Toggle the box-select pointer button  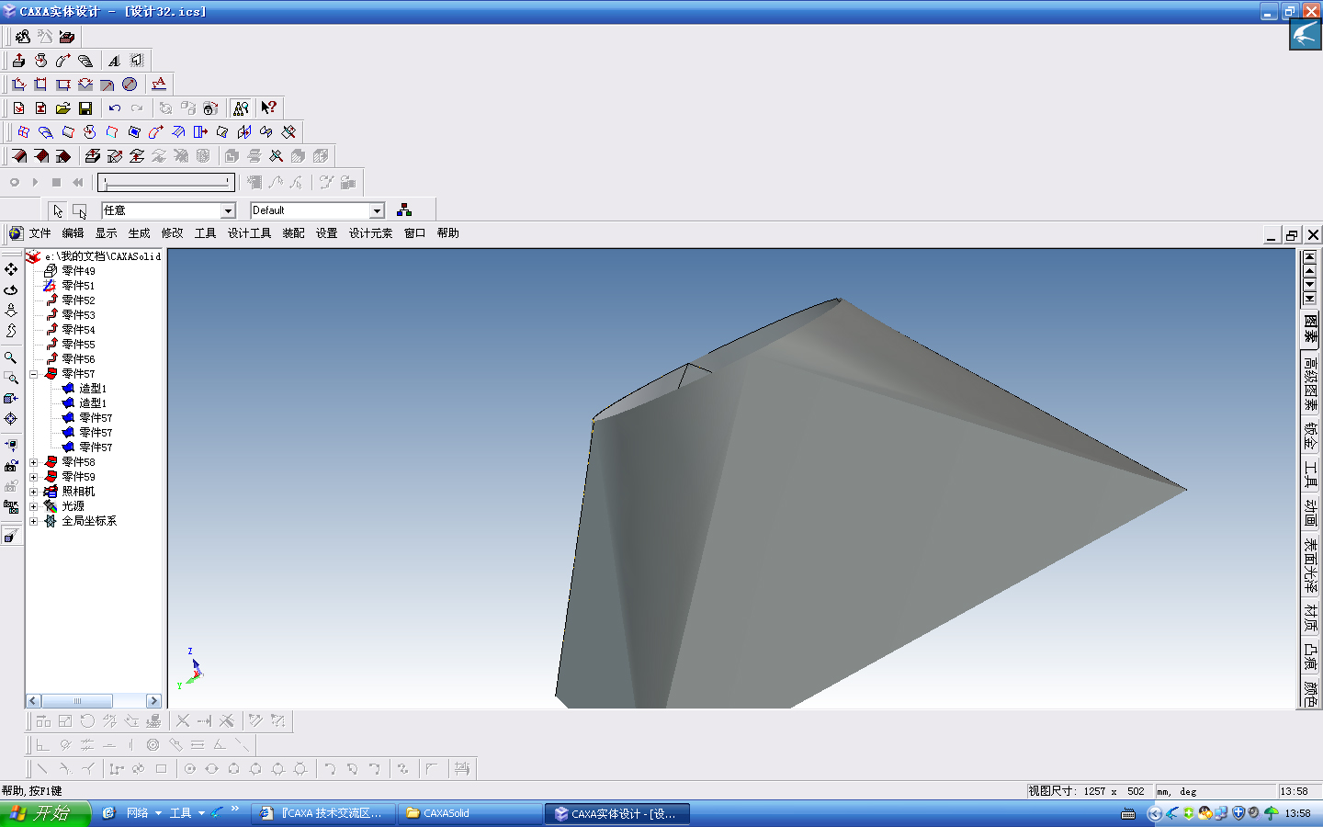coord(80,210)
